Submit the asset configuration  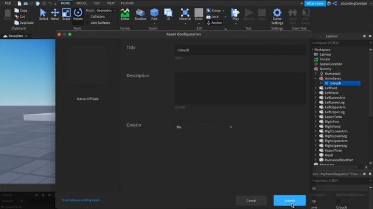click(290, 200)
